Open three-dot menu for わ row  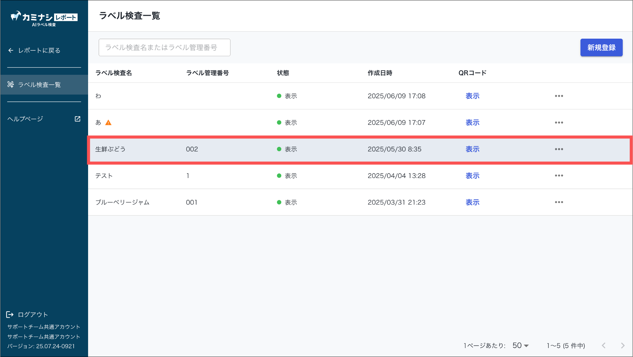tap(559, 96)
